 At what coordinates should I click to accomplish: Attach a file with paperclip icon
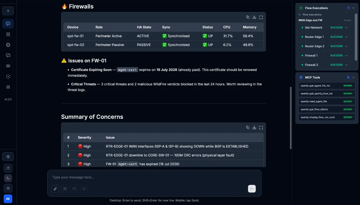[55, 189]
